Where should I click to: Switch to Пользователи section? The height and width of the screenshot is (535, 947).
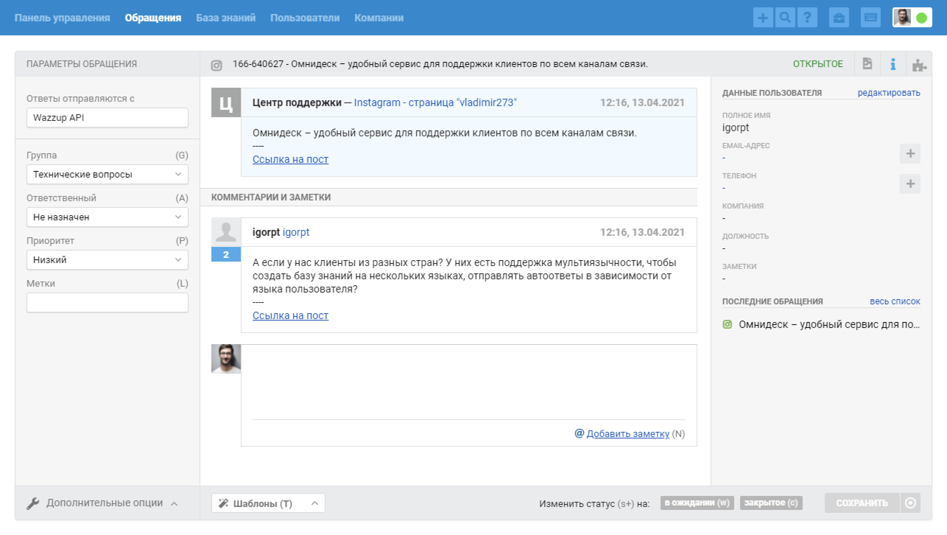pos(305,18)
